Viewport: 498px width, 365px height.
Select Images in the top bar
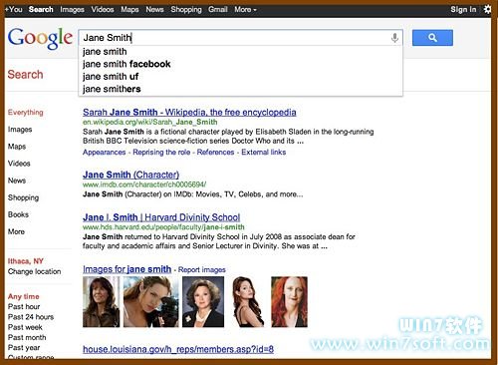[72, 10]
